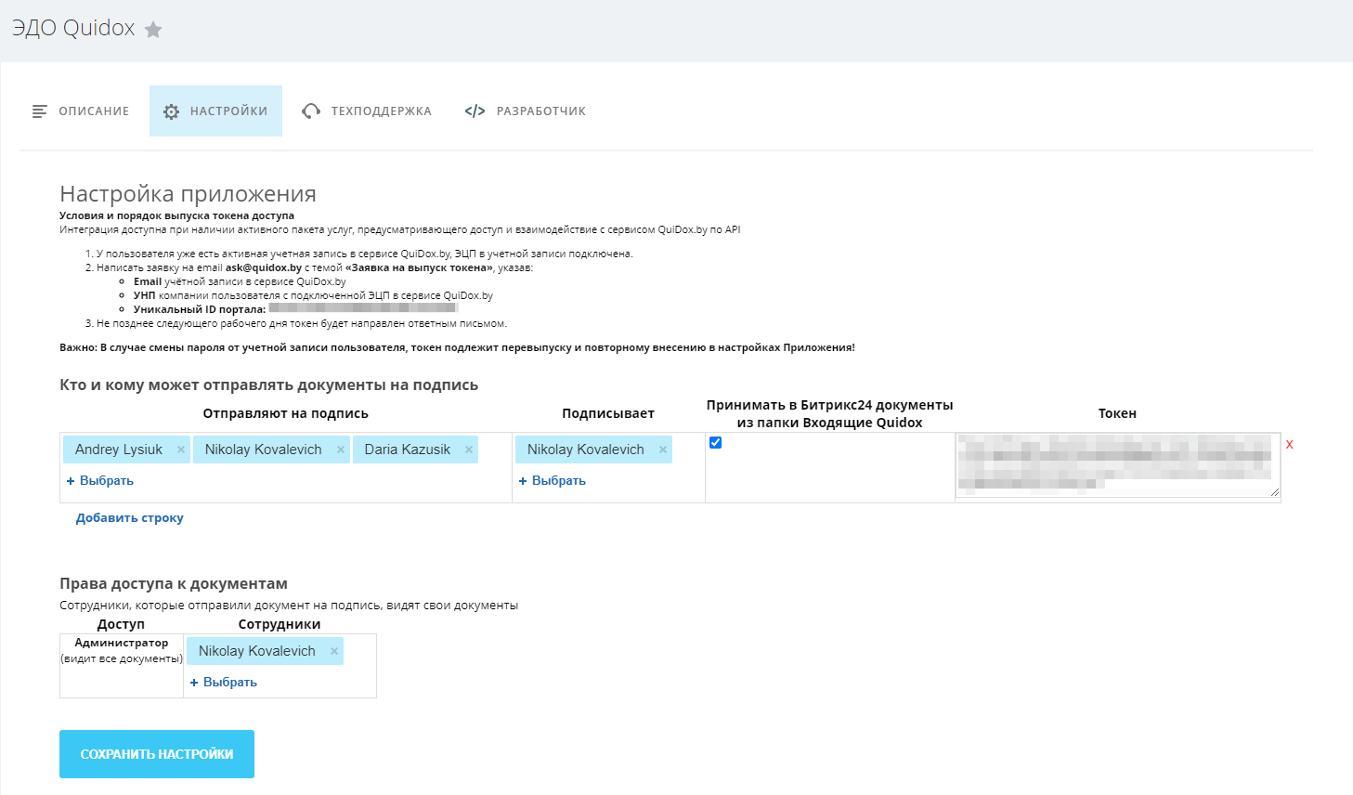Remove Nikolay Kovalevich from signer column
Viewport: 1353px width, 795px height.
pos(663,450)
